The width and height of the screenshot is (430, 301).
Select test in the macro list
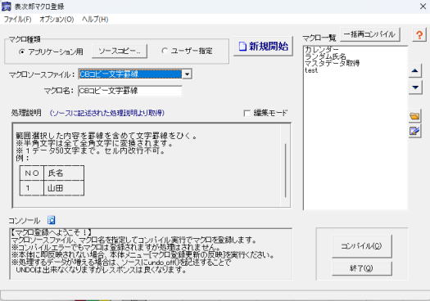coord(311,70)
